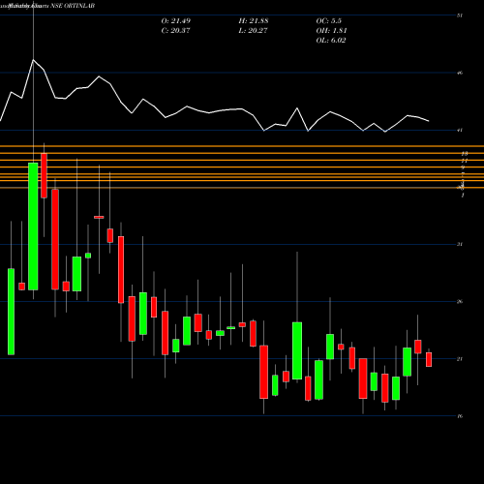Viewport: 484px width, 484px height.
Task: Click the topmost orange horizontal level line
Action: click(242, 146)
